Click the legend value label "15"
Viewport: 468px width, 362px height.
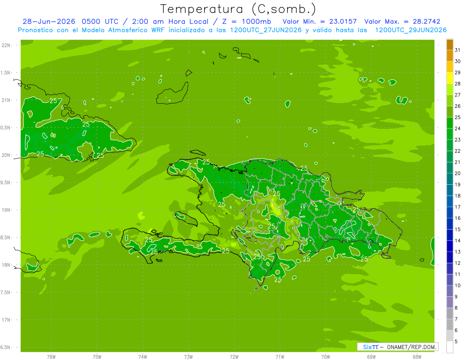coord(458,229)
